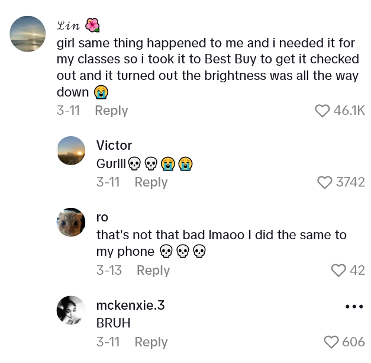Visit ro's username link
This screenshot has height=363, width=371.
point(102,217)
